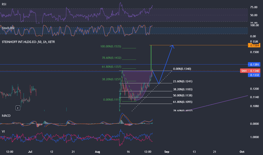Image resolution: width=263 pixels, height=155 pixels.
Task: Click the STEINHOFF INT.HLDG.EO symbol title
Action: (28, 42)
